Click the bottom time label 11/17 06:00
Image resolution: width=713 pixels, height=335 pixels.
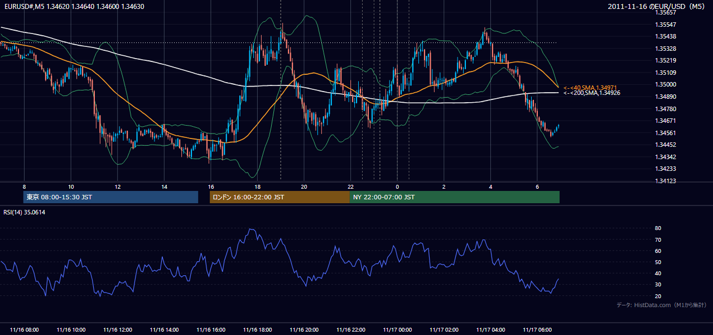tap(537, 330)
